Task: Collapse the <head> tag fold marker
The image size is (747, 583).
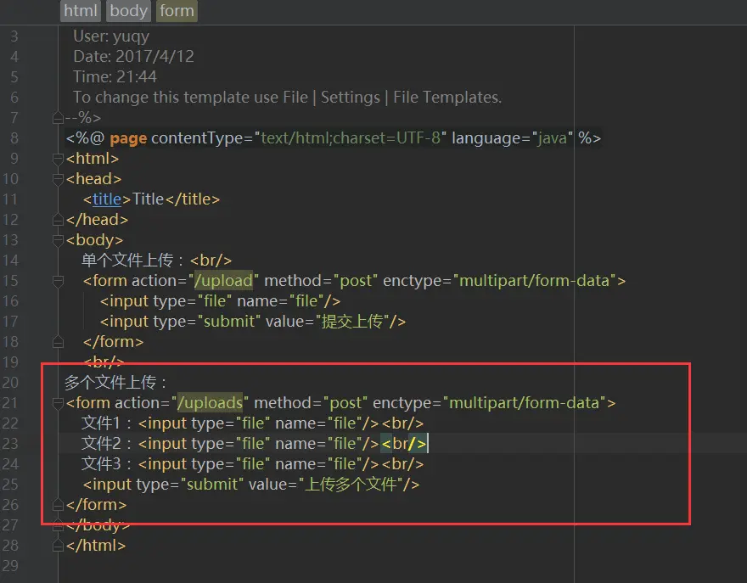Action: (58, 179)
